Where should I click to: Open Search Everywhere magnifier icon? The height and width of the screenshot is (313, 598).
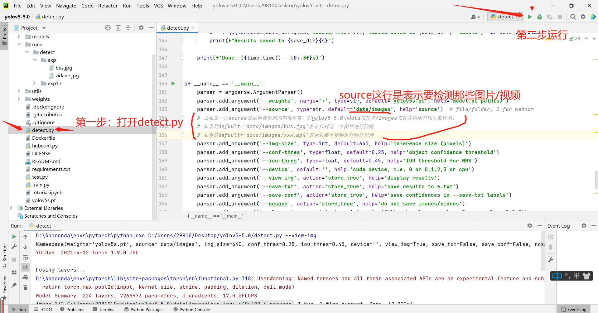pyautogui.click(x=573, y=17)
